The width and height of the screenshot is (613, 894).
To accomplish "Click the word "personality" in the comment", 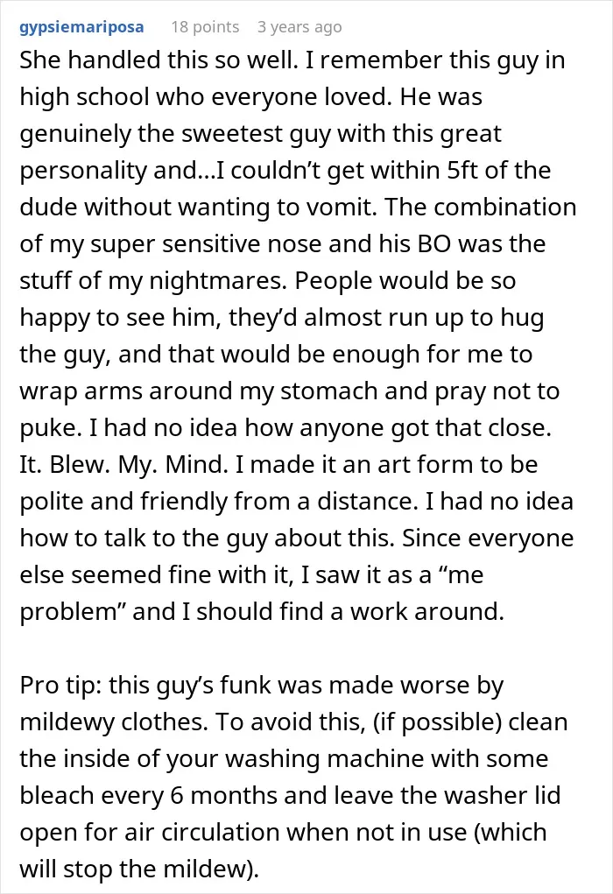I will [83, 171].
